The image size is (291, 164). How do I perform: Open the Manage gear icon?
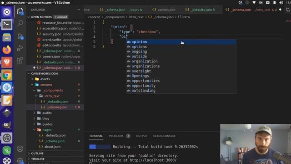pos(20,161)
